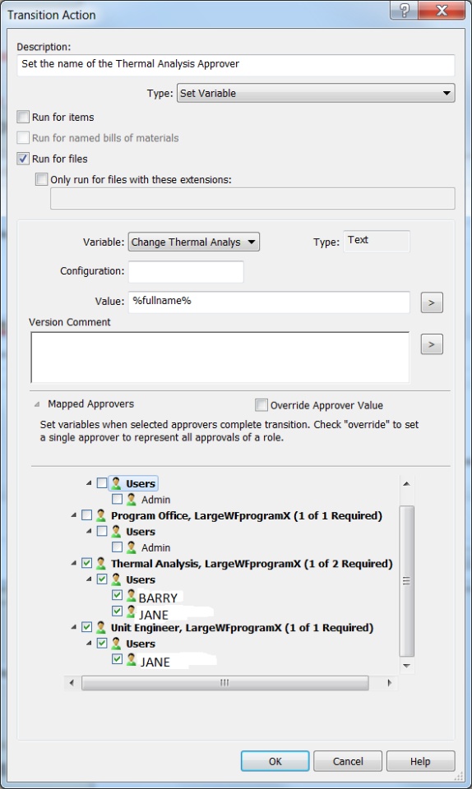Uncheck Run for files checkbox
472x789 pixels.
tap(23, 159)
